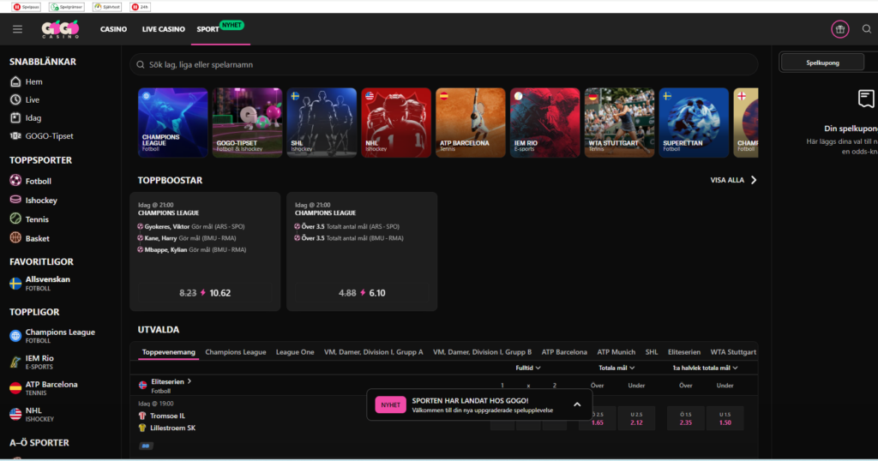Screen dimensions: 878x461
Task: Open NHL in sidebar
Action: pyautogui.click(x=32, y=415)
